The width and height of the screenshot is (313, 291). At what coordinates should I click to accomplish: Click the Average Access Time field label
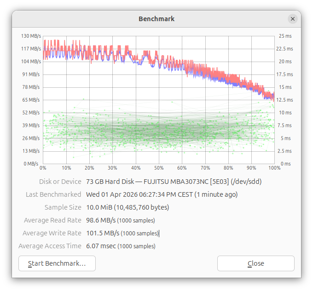pyautogui.click(x=50, y=246)
